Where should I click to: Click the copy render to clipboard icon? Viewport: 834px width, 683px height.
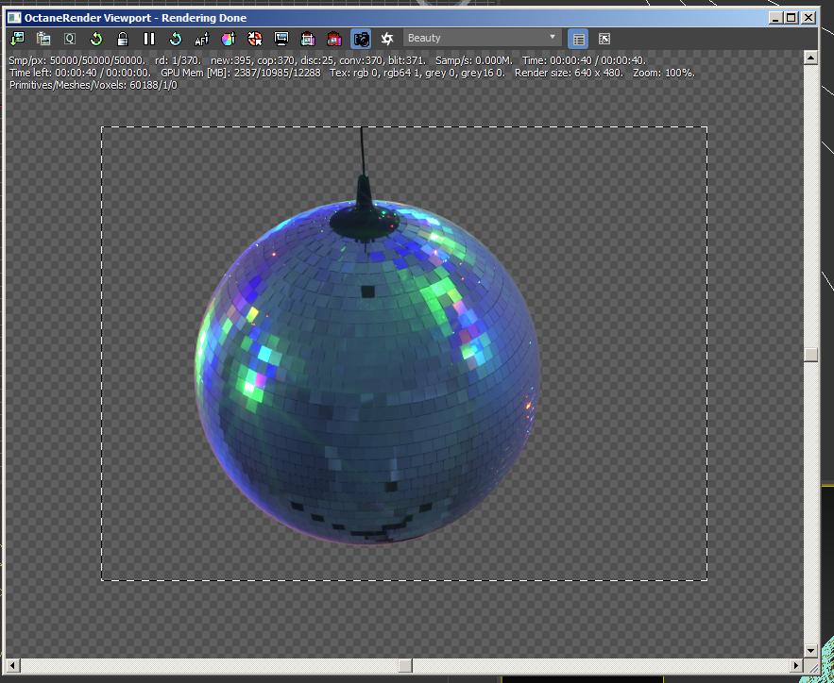pyautogui.click(x=43, y=39)
